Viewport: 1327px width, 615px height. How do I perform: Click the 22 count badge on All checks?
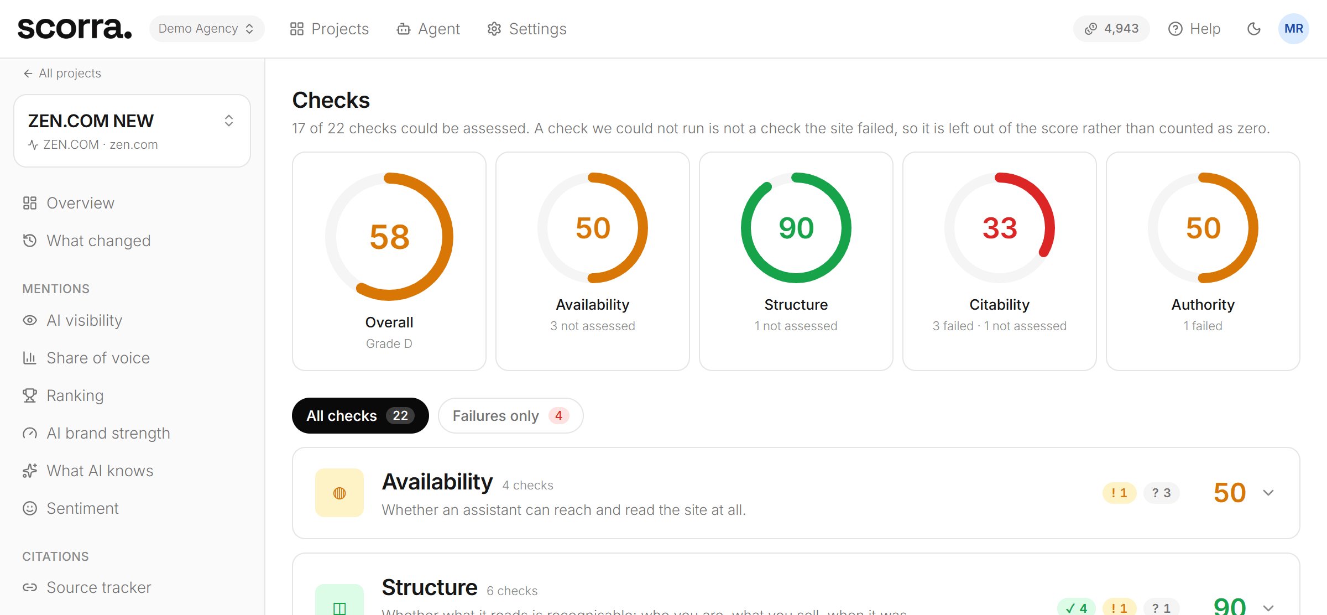400,415
